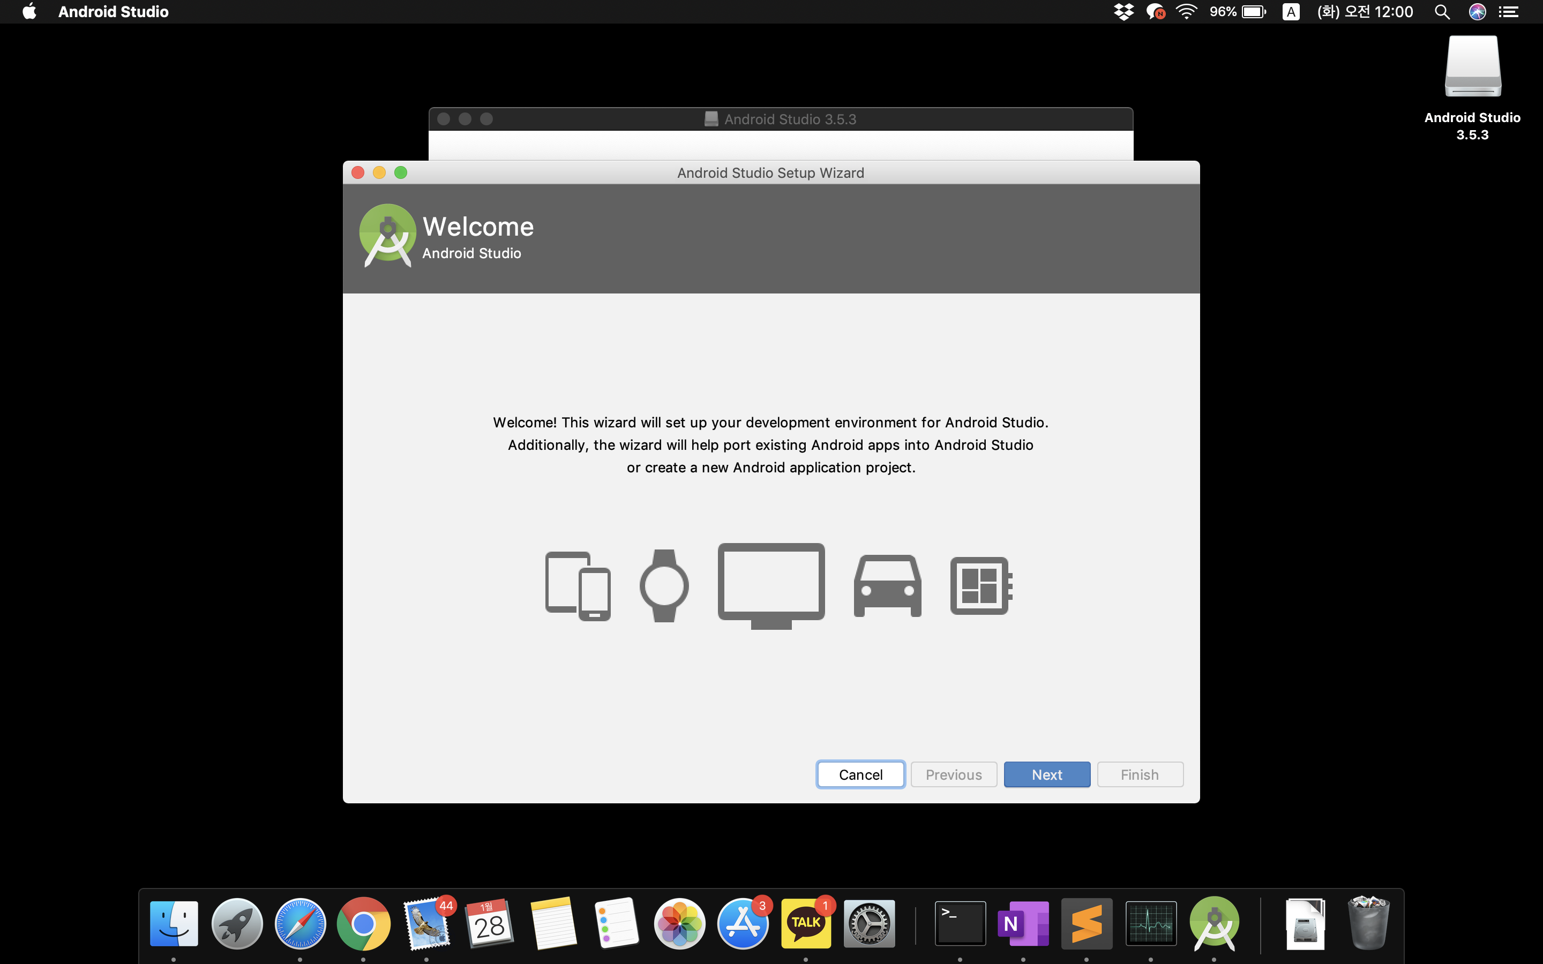Click the Android TV screen icon
Viewport: 1543px width, 964px height.
coord(771,584)
